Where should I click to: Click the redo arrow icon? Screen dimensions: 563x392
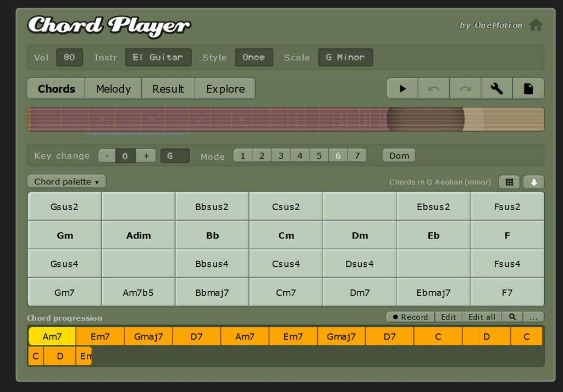point(465,89)
